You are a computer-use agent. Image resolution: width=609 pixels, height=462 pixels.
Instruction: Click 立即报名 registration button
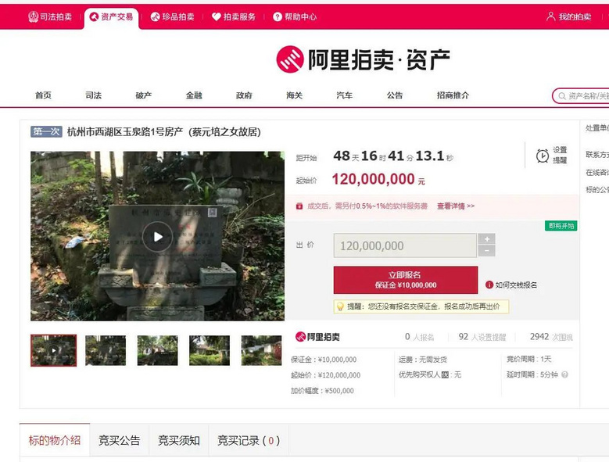pyautogui.click(x=405, y=280)
